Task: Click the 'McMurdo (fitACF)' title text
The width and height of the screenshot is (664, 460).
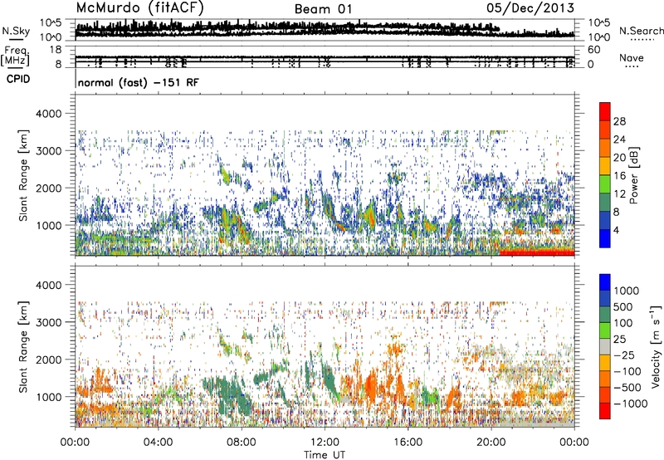Action: point(139,8)
